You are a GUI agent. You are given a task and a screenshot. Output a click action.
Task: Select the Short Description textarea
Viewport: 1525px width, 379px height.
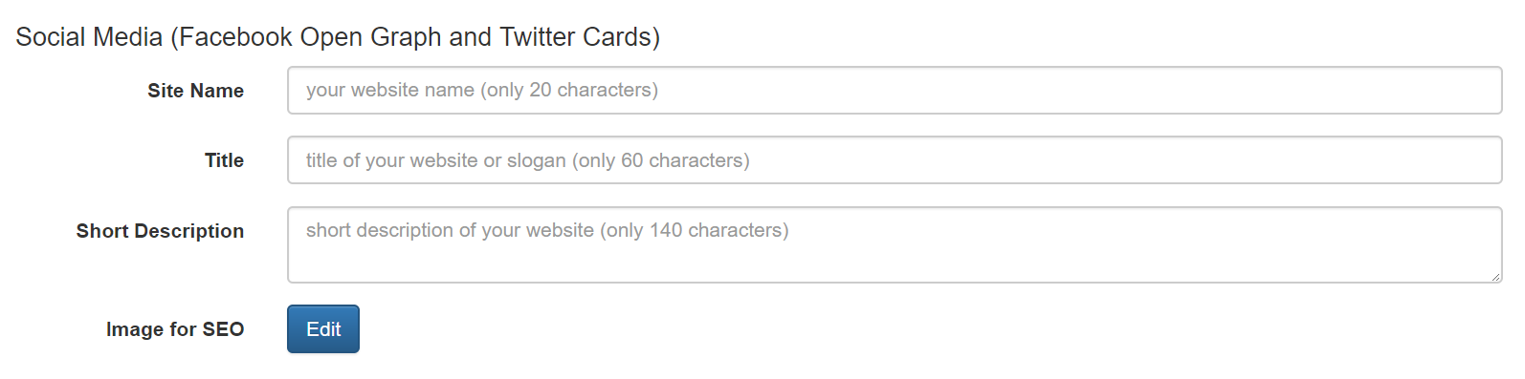pyautogui.click(x=895, y=245)
